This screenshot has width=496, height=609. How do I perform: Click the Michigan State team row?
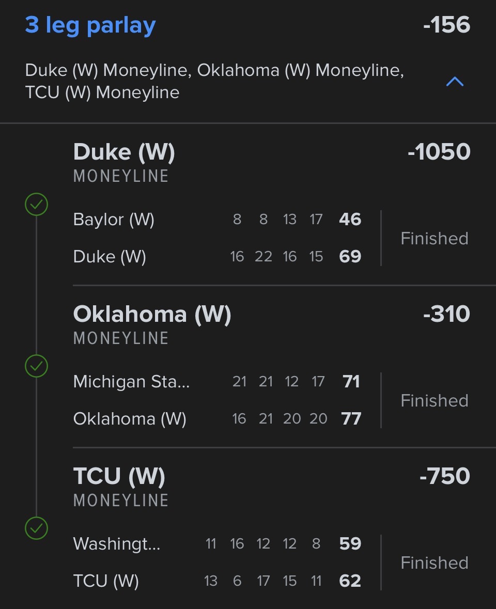[131, 382]
